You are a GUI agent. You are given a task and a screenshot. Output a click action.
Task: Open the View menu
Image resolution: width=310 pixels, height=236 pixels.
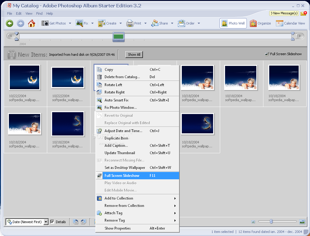pos(29,13)
